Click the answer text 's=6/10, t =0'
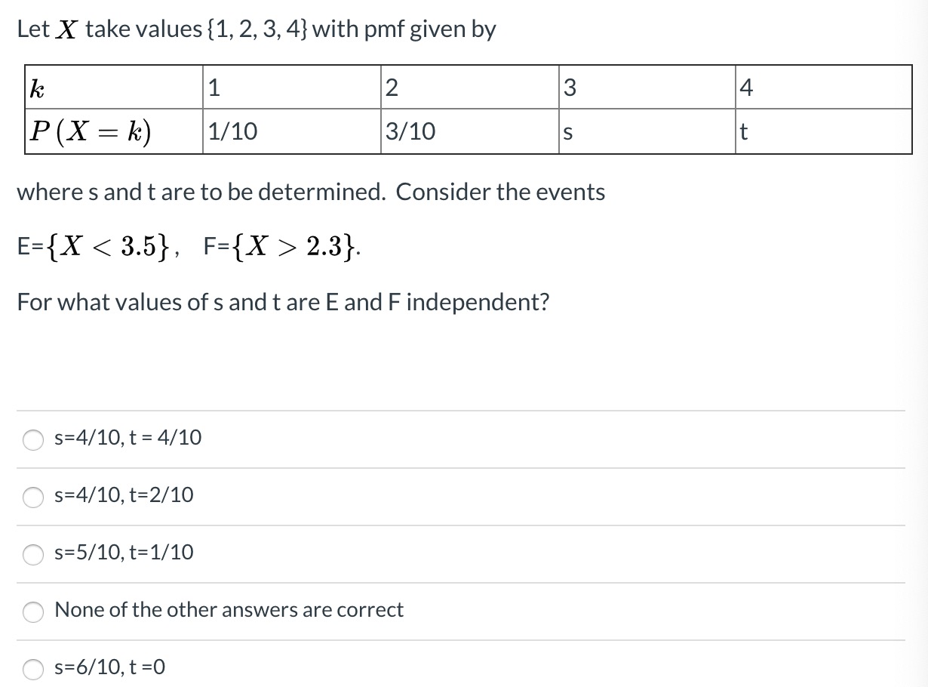 [110, 667]
